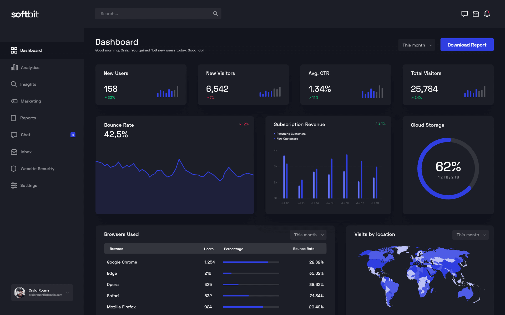Expand the This month filter near Download Report
This screenshot has width=505, height=315.
point(416,45)
